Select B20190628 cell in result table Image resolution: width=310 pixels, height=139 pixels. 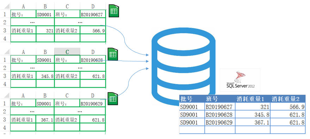(220, 114)
